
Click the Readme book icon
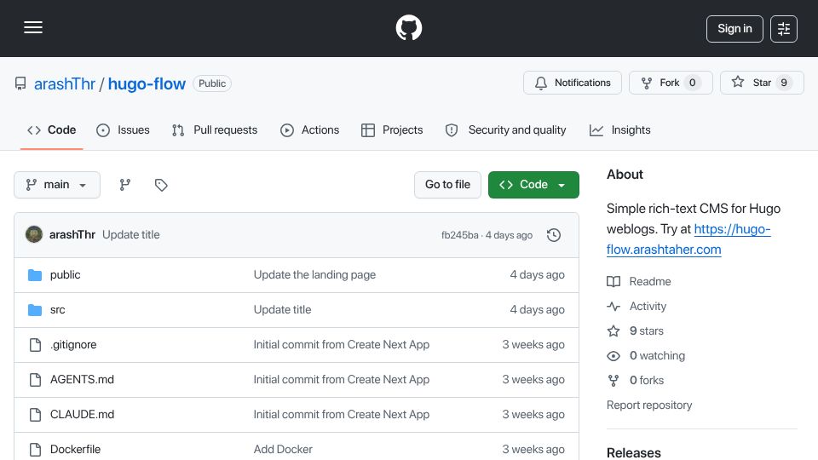pyautogui.click(x=613, y=282)
